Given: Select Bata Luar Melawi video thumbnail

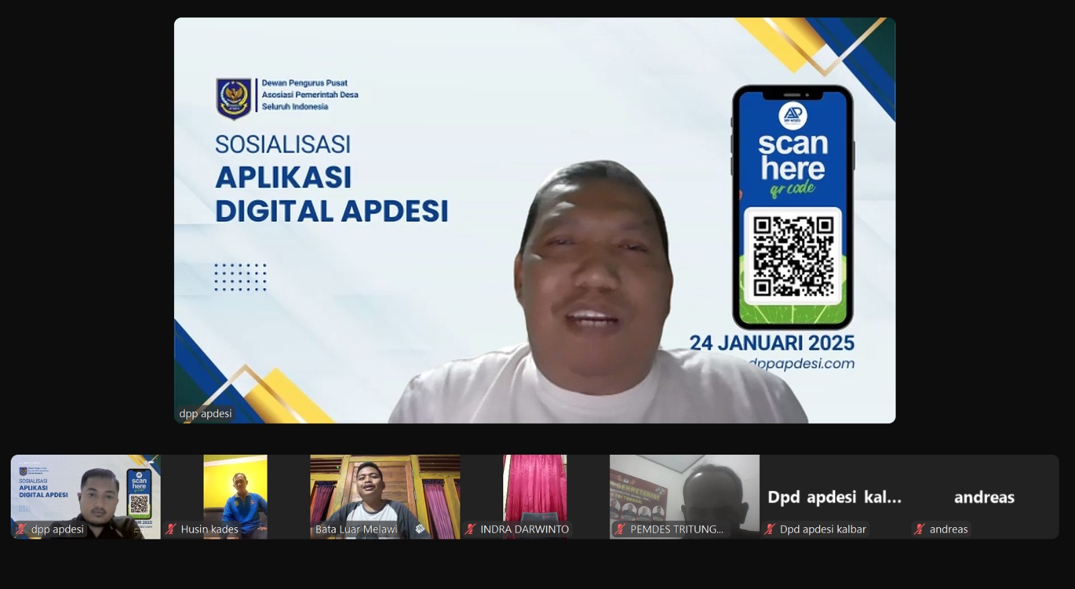Looking at the screenshot, I should (x=385, y=497).
